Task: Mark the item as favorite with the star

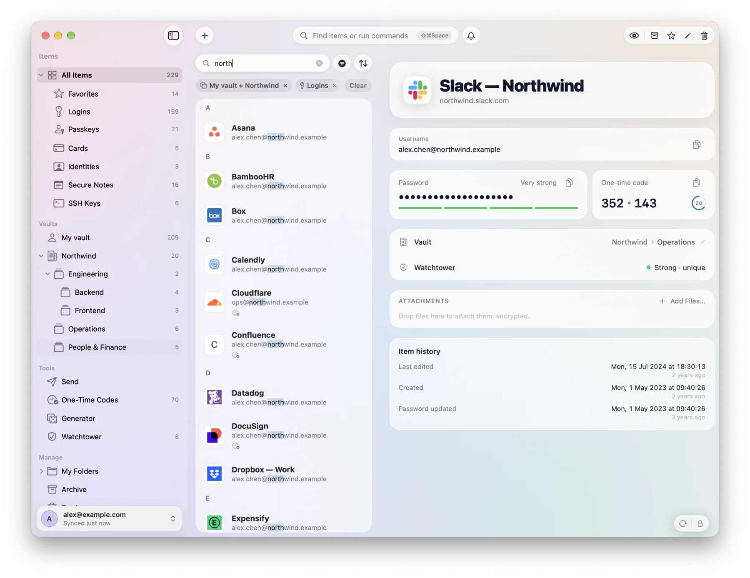Action: [671, 35]
